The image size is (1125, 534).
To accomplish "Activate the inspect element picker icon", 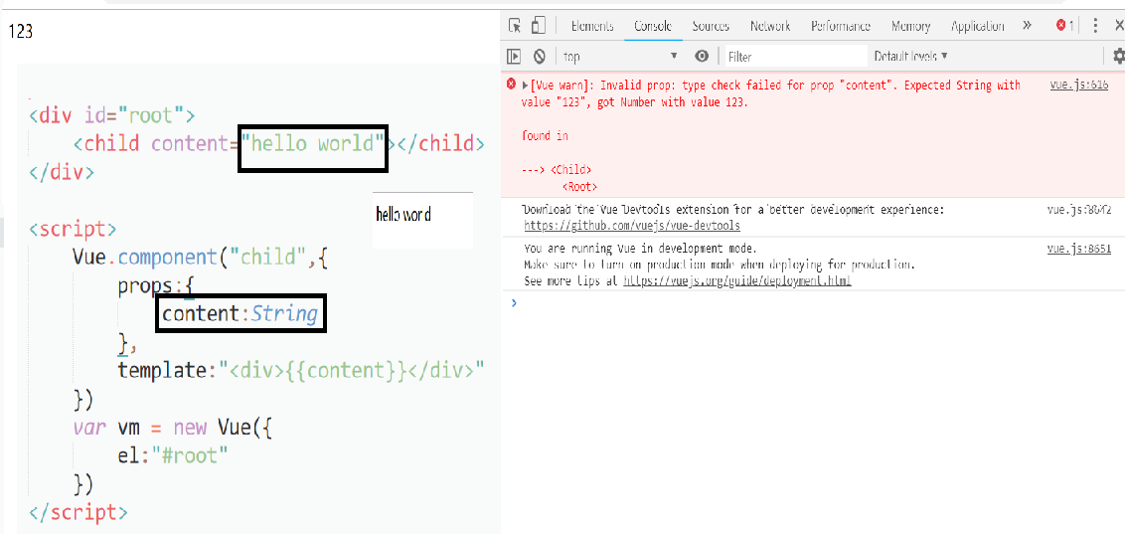I will 515,26.
